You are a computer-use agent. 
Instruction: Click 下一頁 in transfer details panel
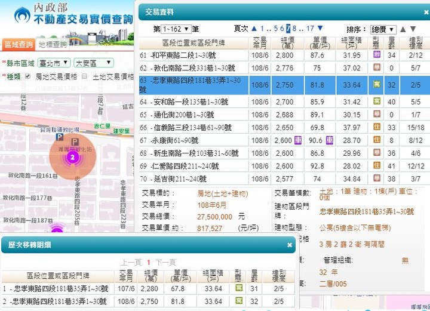165,262
